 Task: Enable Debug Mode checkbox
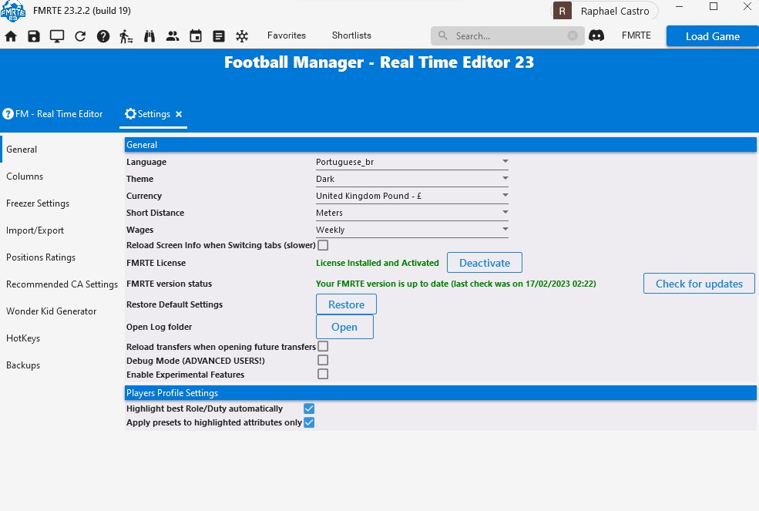(x=323, y=361)
